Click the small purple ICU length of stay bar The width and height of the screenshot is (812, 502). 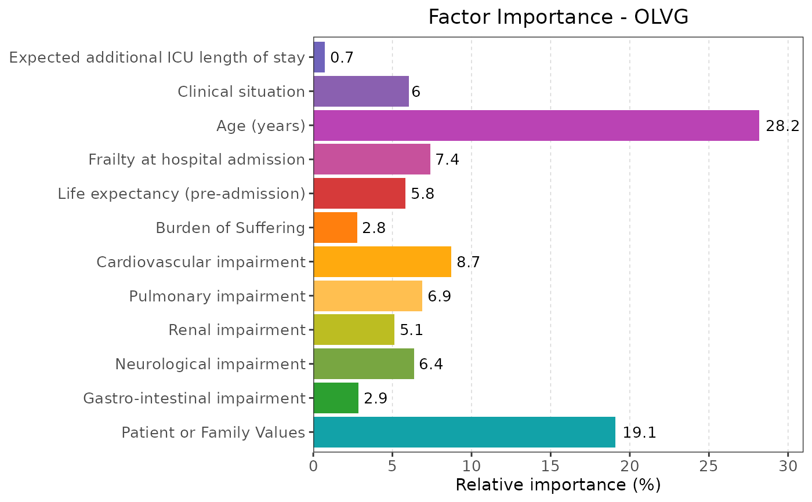[319, 57]
